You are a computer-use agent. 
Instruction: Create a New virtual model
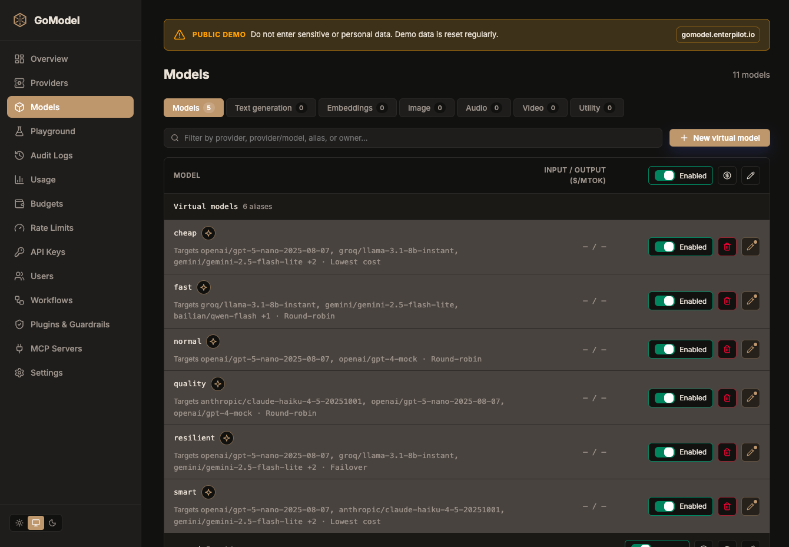[720, 138]
